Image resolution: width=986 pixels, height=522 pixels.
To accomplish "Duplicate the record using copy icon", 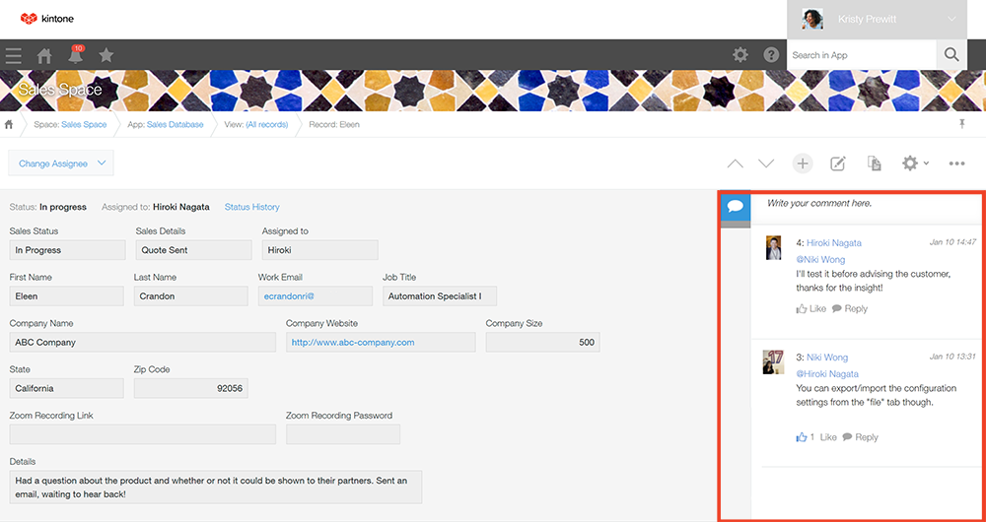I will click(874, 163).
